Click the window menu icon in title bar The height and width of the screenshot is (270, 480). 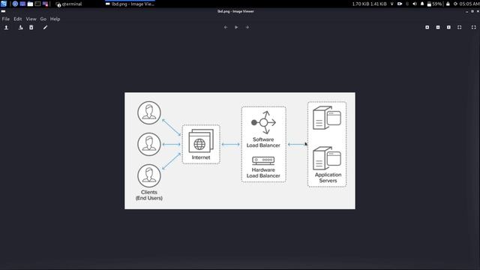point(3,11)
